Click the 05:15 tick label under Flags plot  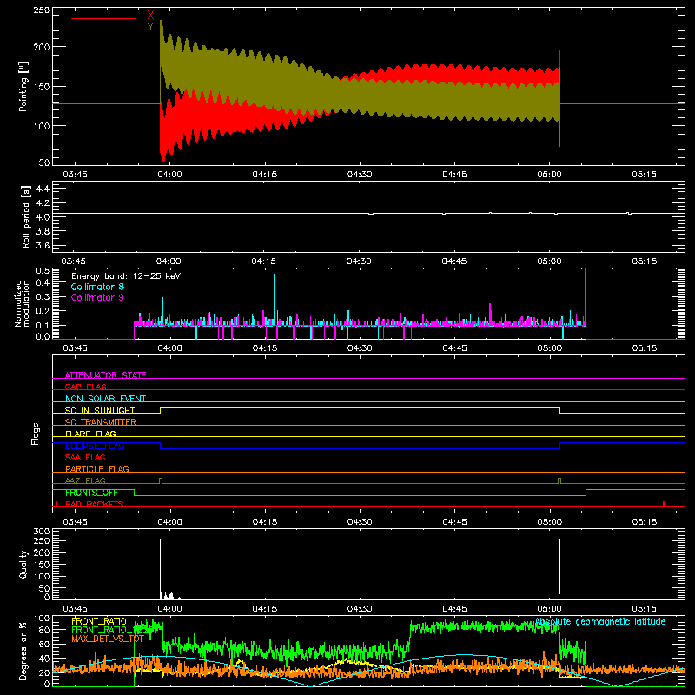(x=644, y=522)
